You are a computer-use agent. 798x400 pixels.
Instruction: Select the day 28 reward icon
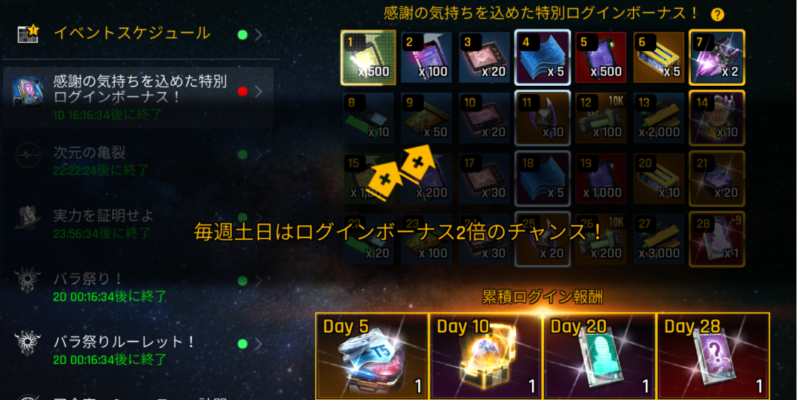[x=717, y=240]
